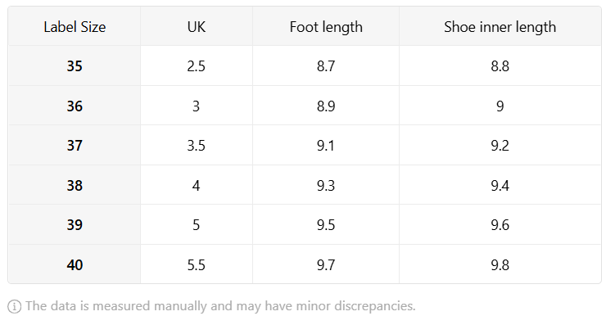
Task: Click the manual measurement disclaimer text
Action: point(220,306)
